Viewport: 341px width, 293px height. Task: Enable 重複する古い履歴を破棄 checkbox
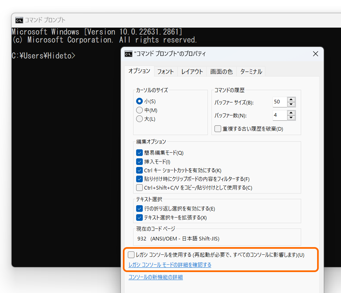[218, 129]
